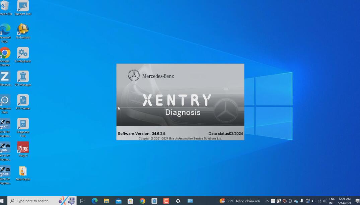Switch ENG INTL input language
The height and width of the screenshot is (205, 360).
click(x=332, y=201)
